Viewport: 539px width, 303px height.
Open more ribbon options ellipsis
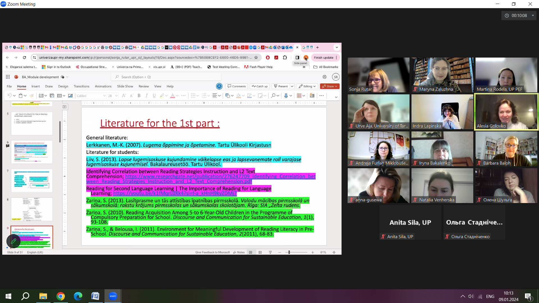coord(322,96)
